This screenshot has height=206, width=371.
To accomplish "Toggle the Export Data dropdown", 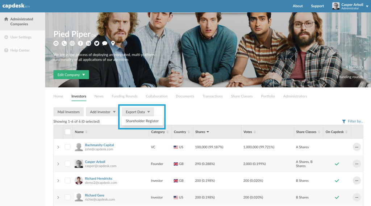I will coord(138,112).
